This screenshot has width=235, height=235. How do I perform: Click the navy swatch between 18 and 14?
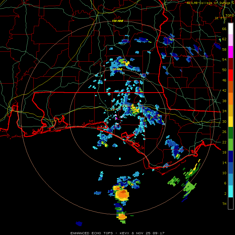click(231, 156)
